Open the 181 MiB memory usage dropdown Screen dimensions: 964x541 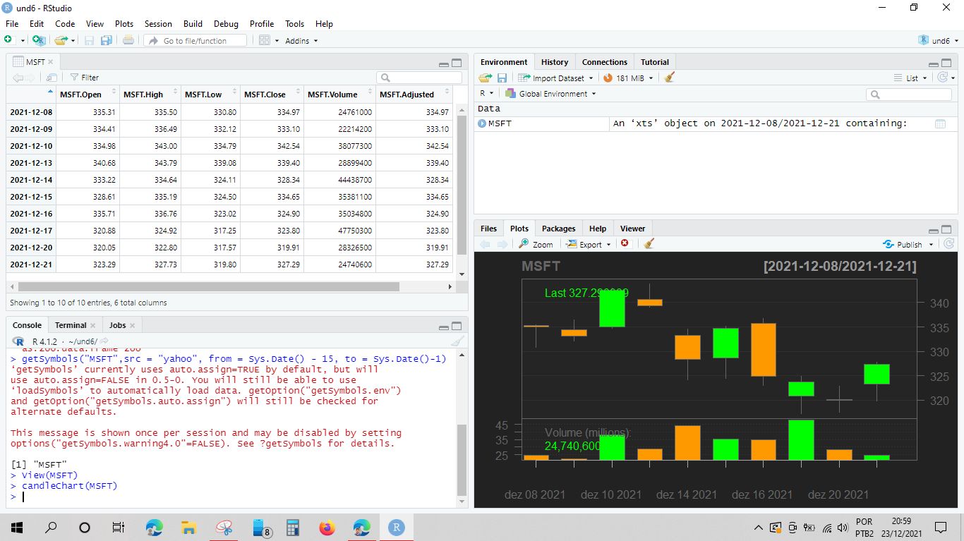[x=629, y=78]
